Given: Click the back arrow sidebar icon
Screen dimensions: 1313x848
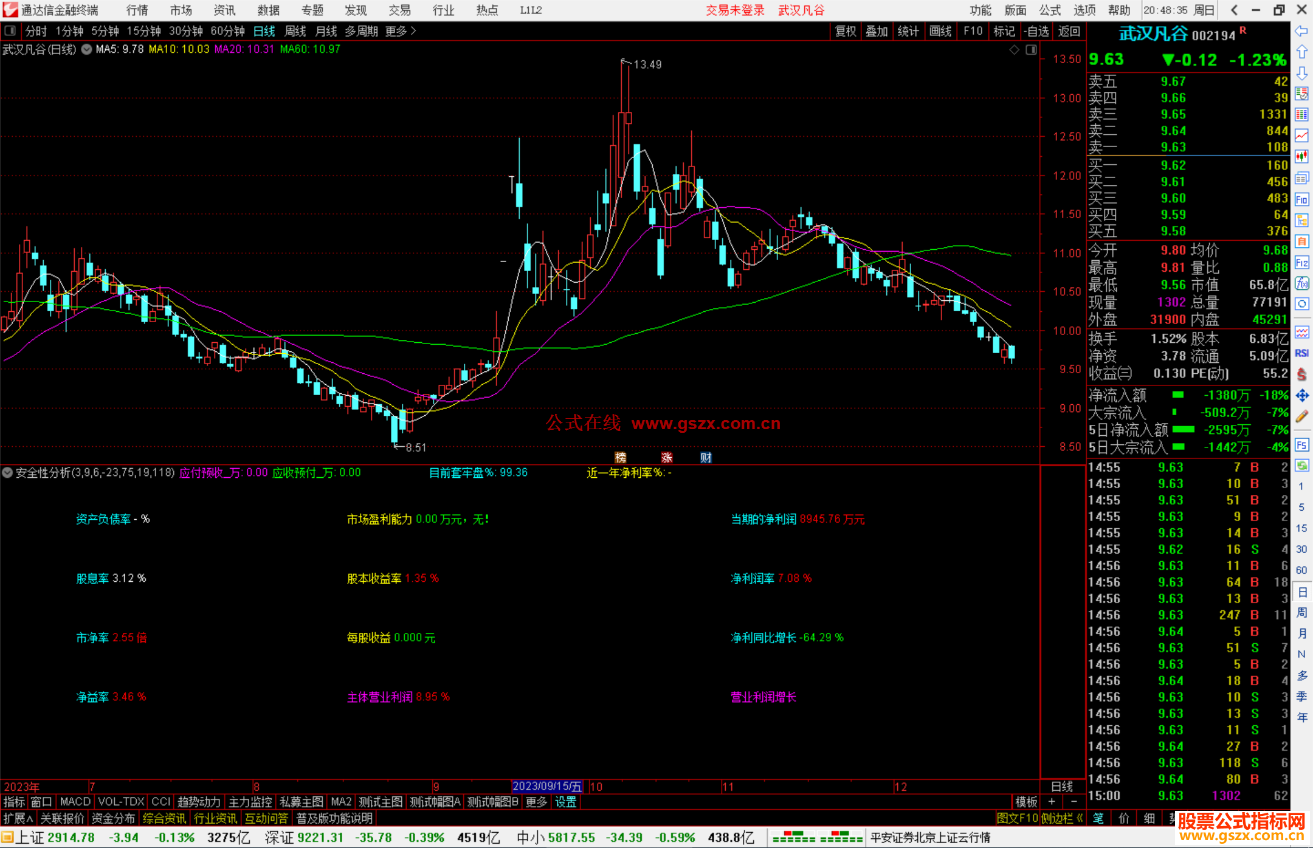Looking at the screenshot, I should click(x=1301, y=32).
